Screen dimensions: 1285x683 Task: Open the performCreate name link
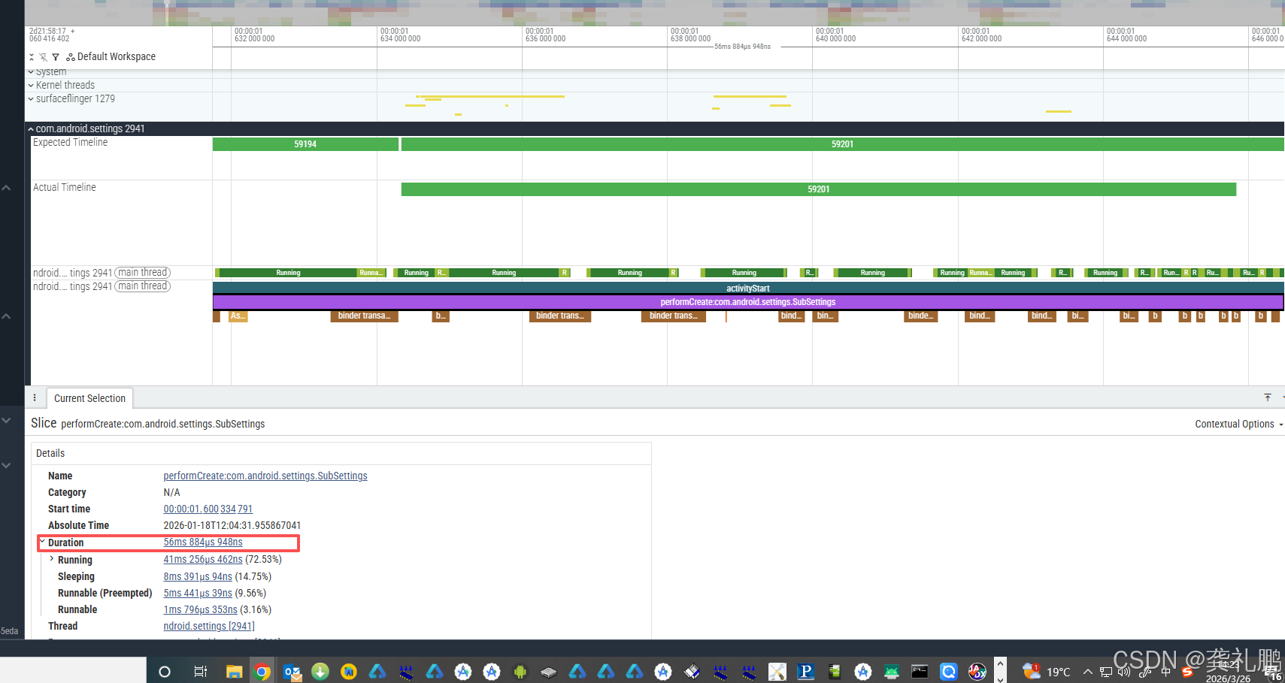(265, 476)
